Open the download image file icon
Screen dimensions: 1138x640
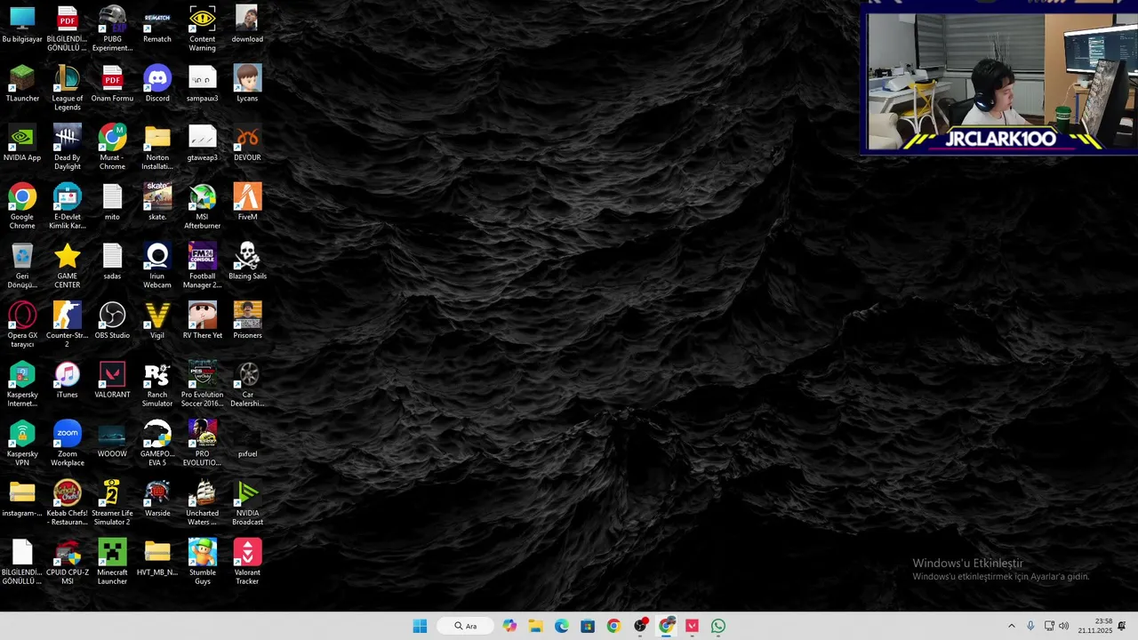pyautogui.click(x=247, y=25)
